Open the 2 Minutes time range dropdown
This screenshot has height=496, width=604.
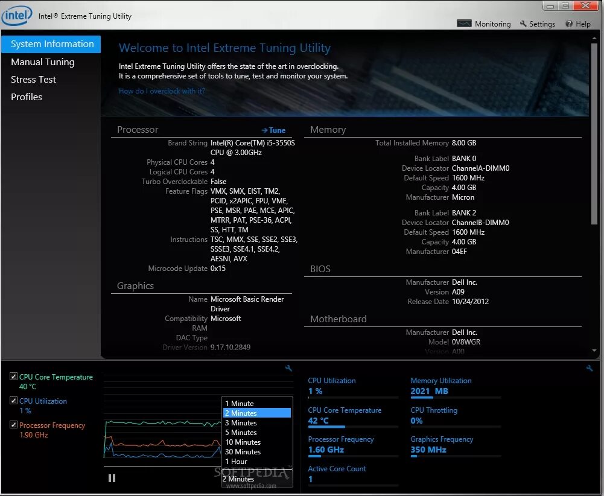pos(256,479)
